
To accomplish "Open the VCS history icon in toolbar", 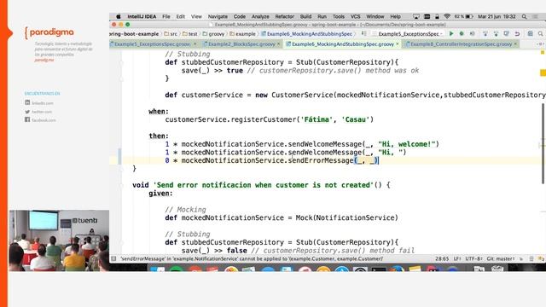I will tap(506, 34).
